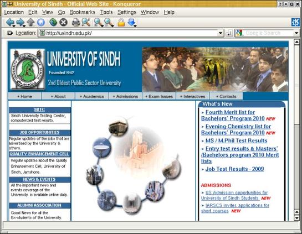The height and width of the screenshot is (234, 302).
Task: Open the Help menu
Action: pos(169,12)
